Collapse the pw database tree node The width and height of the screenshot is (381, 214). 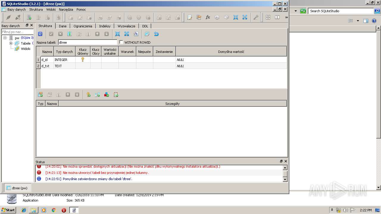click(5, 38)
